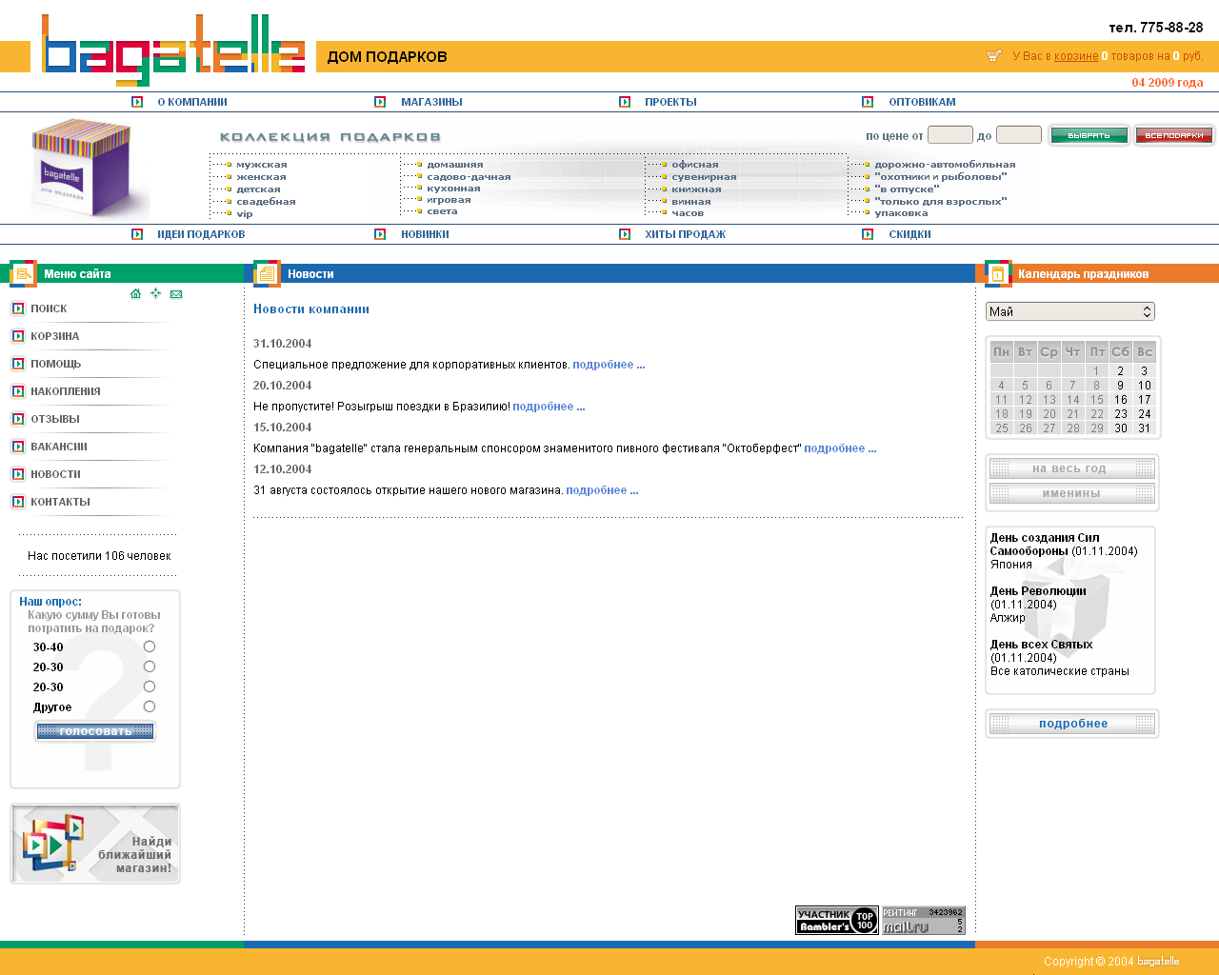Go to ХИТЫ ПРОДАЖ section
The image size is (1219, 975).
click(685, 234)
